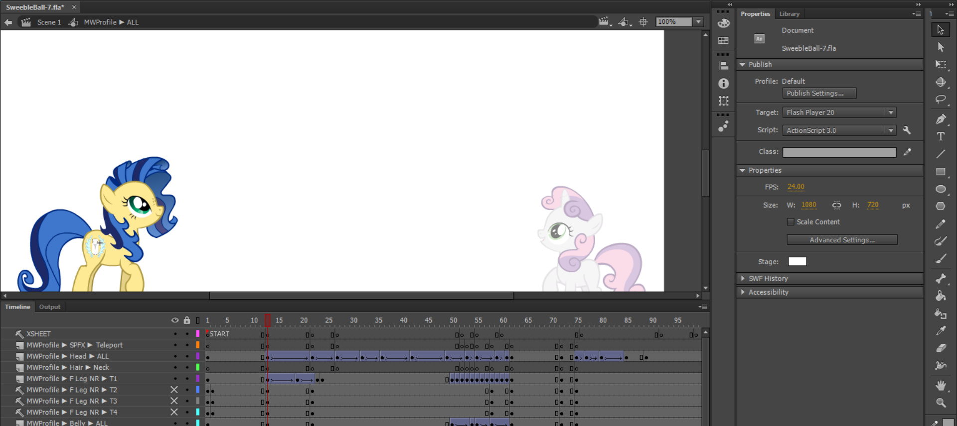
Task: Show hidden F Leg NR T3 layer
Action: [174, 401]
